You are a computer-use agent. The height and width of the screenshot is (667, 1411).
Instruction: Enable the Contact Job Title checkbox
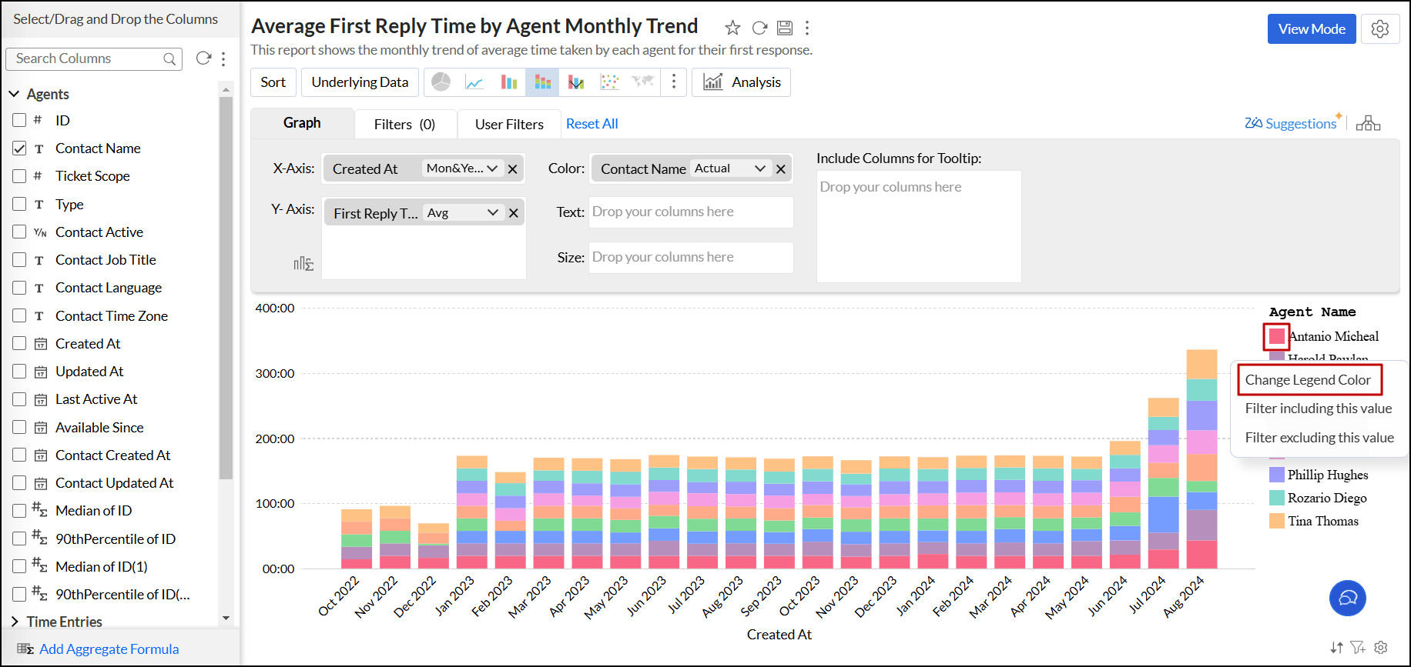(20, 260)
